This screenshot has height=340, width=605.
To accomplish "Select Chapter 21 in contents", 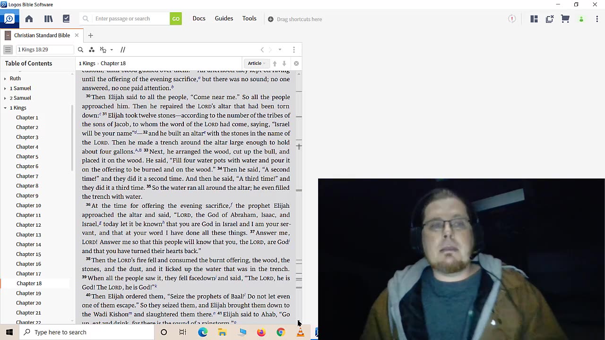I will (28, 313).
